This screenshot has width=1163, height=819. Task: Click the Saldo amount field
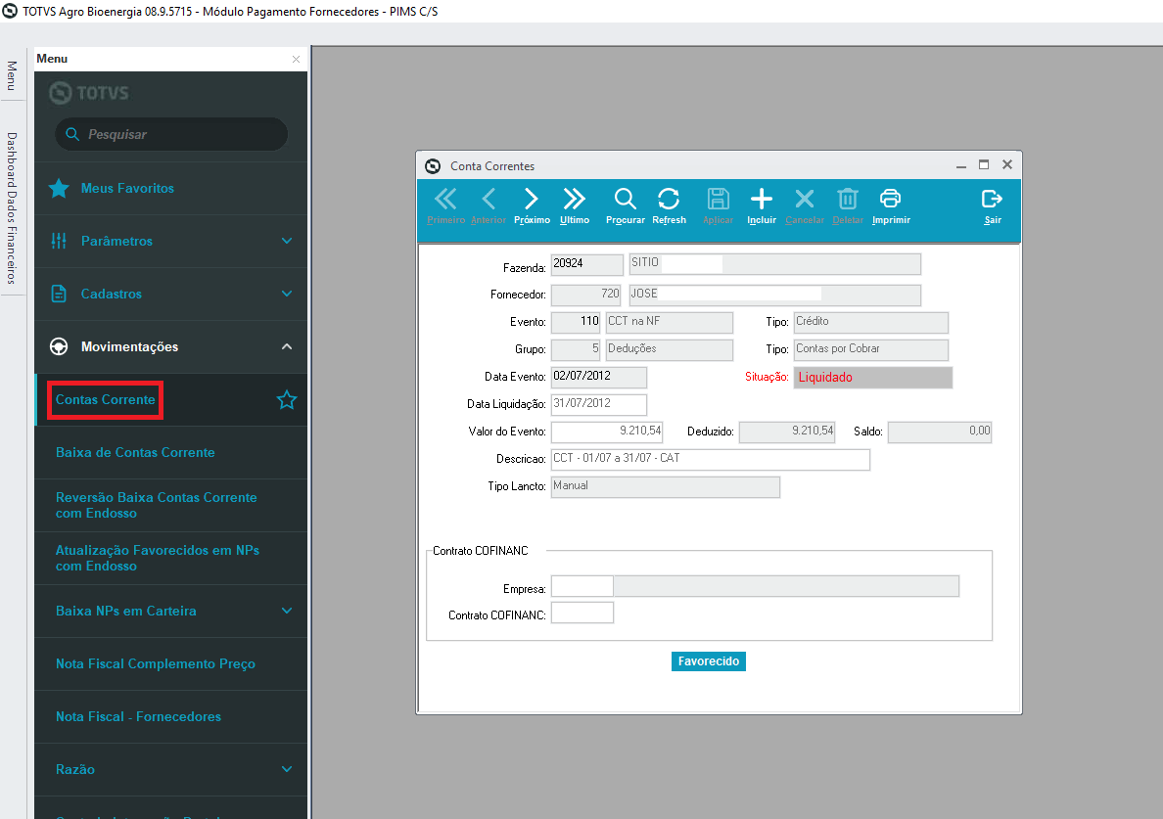click(x=940, y=432)
